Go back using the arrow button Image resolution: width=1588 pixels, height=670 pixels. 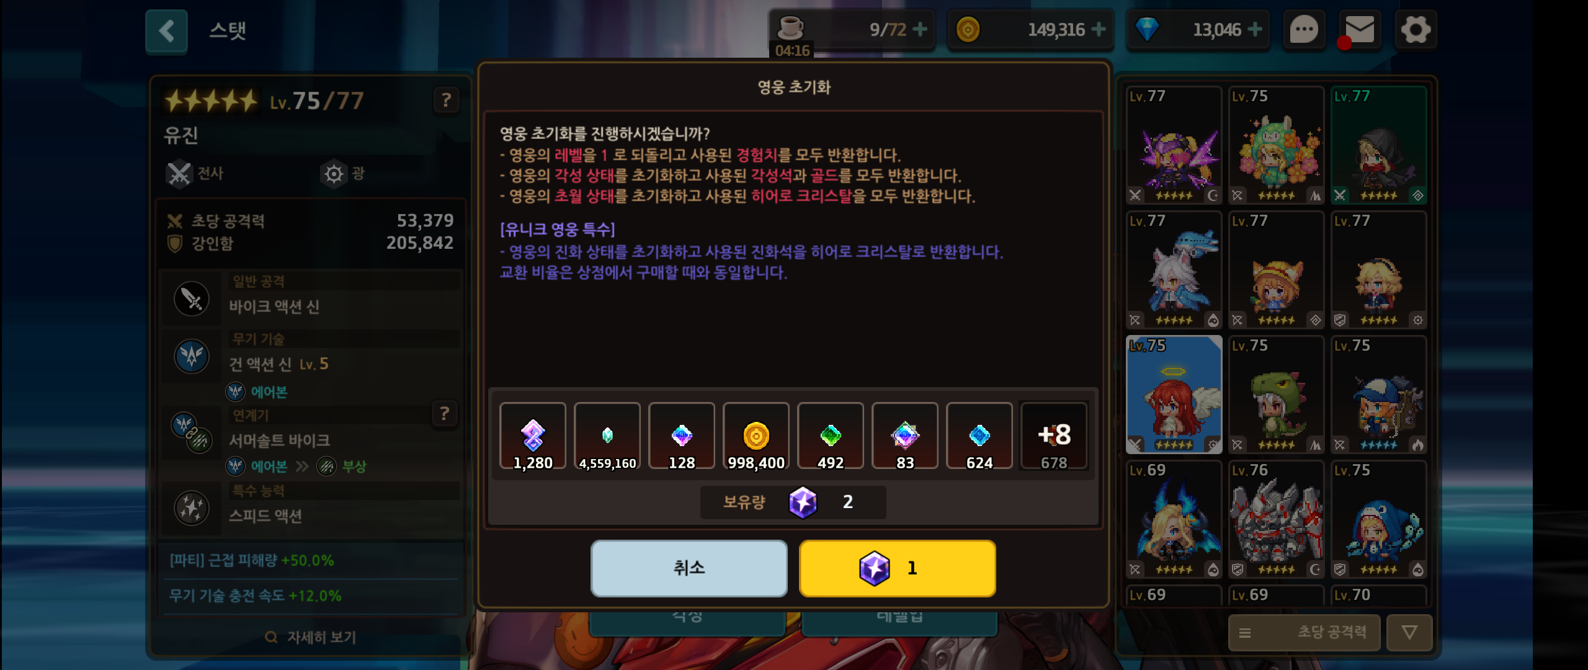coord(166,31)
